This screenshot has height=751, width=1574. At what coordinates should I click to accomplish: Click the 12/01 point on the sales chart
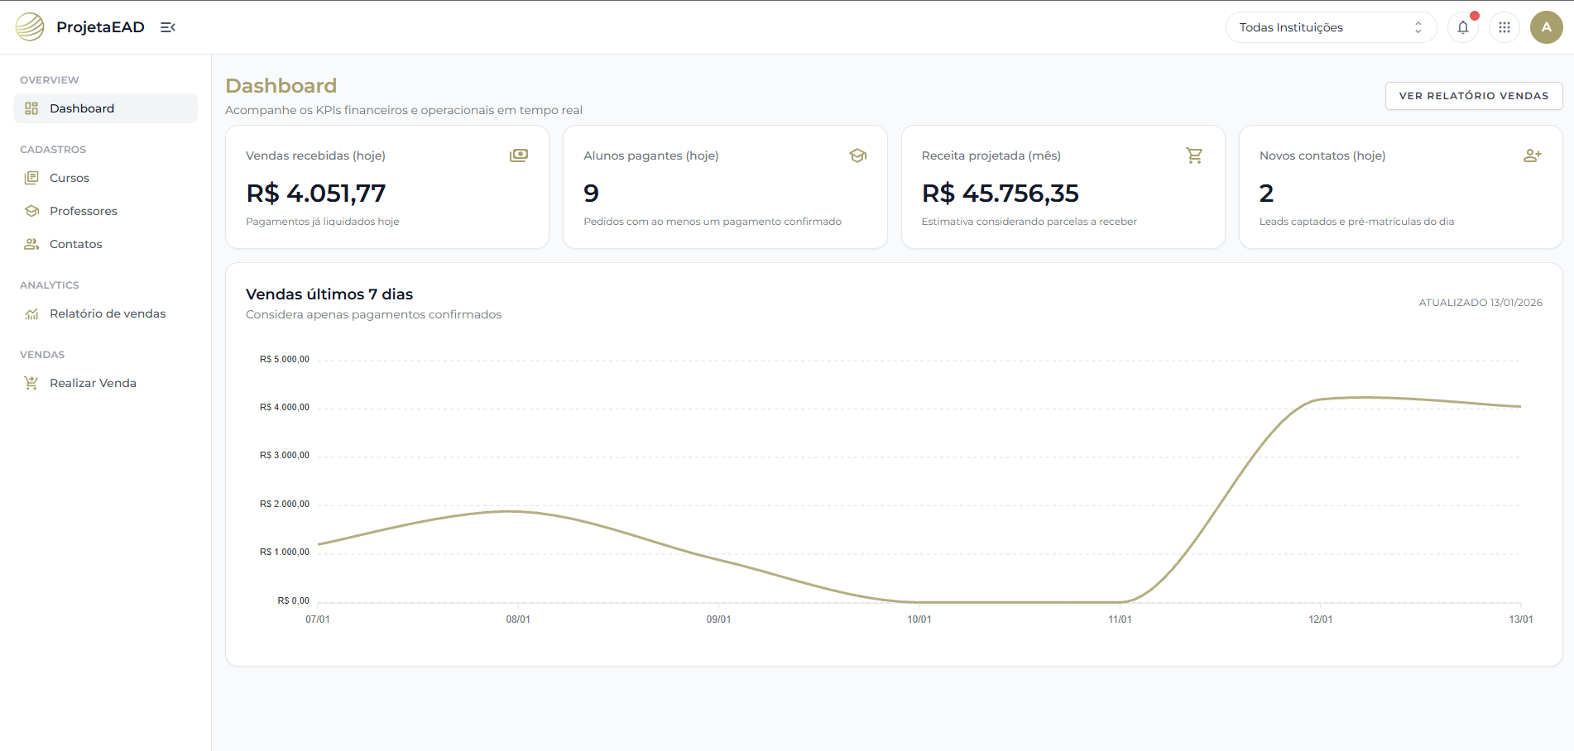tap(1321, 399)
